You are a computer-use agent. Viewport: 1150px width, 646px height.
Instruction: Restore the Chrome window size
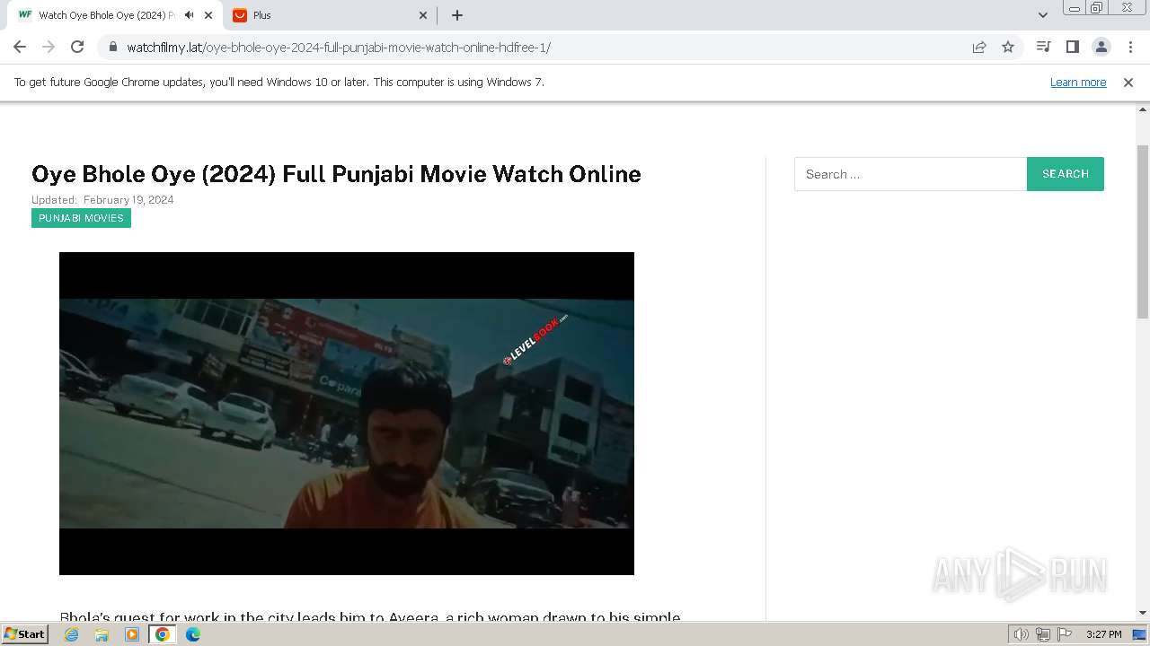tap(1097, 8)
